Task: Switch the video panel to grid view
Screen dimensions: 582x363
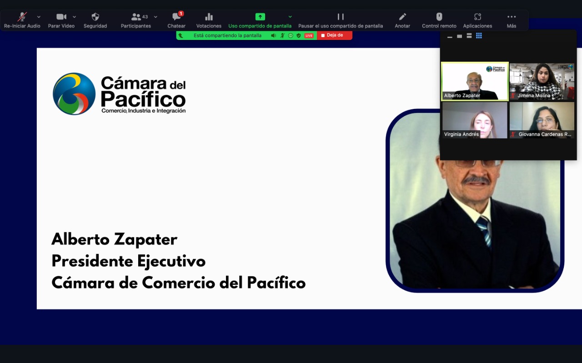Action: [x=479, y=35]
